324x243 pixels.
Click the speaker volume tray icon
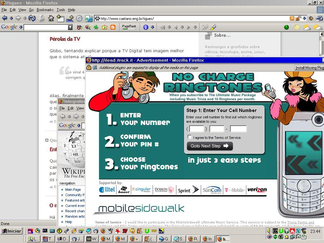pyautogui.click(x=269, y=231)
